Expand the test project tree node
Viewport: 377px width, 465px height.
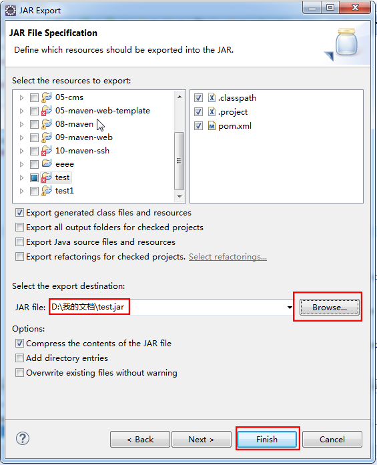21,177
